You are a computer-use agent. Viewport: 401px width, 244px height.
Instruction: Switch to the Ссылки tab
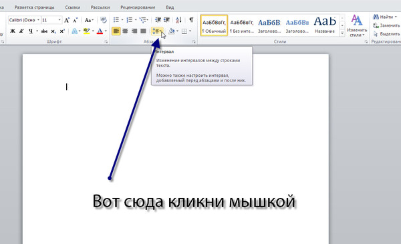(73, 7)
